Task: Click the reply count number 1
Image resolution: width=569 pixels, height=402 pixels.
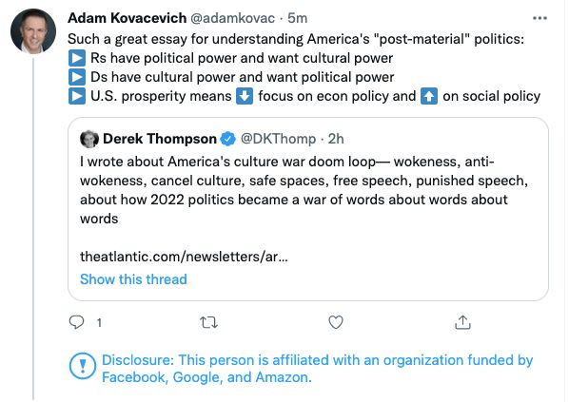Action: tap(99, 322)
